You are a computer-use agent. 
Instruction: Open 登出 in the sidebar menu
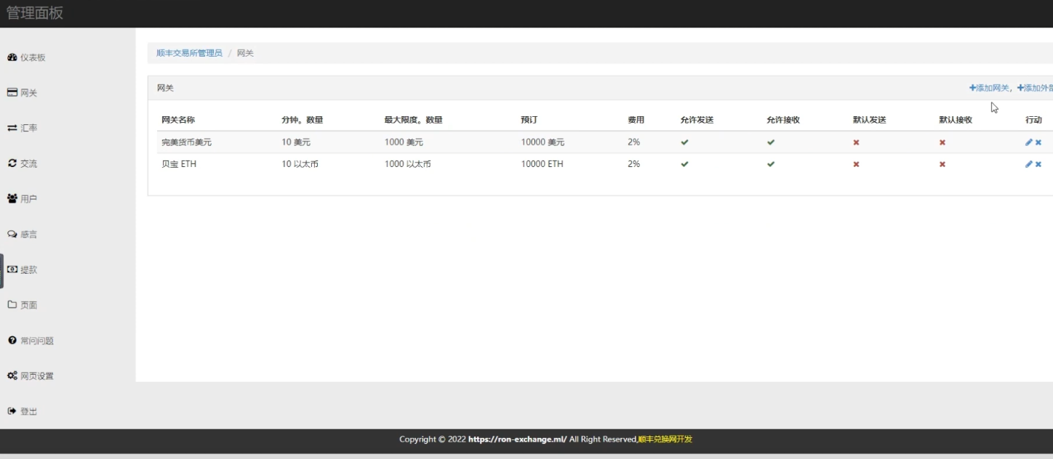[28, 411]
